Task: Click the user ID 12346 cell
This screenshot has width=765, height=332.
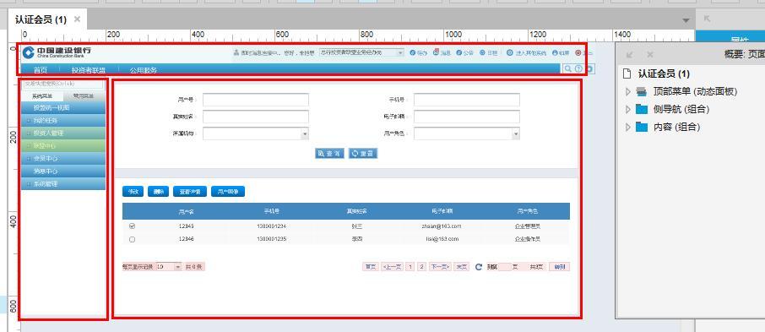Action: [x=187, y=239]
